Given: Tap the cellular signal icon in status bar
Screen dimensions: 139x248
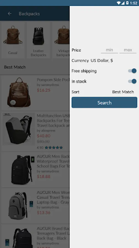Looking at the screenshot, I should [x=123, y=3].
